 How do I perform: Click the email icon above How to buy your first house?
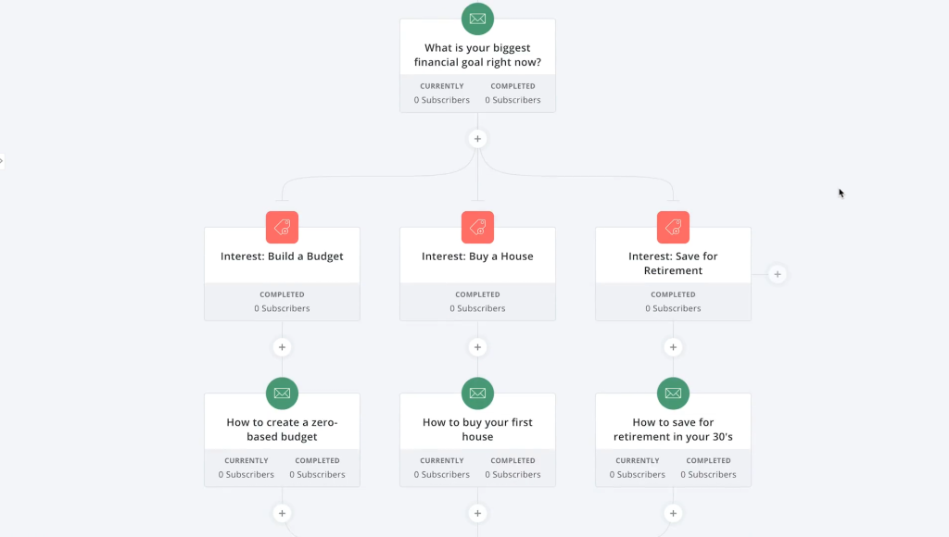pos(477,393)
